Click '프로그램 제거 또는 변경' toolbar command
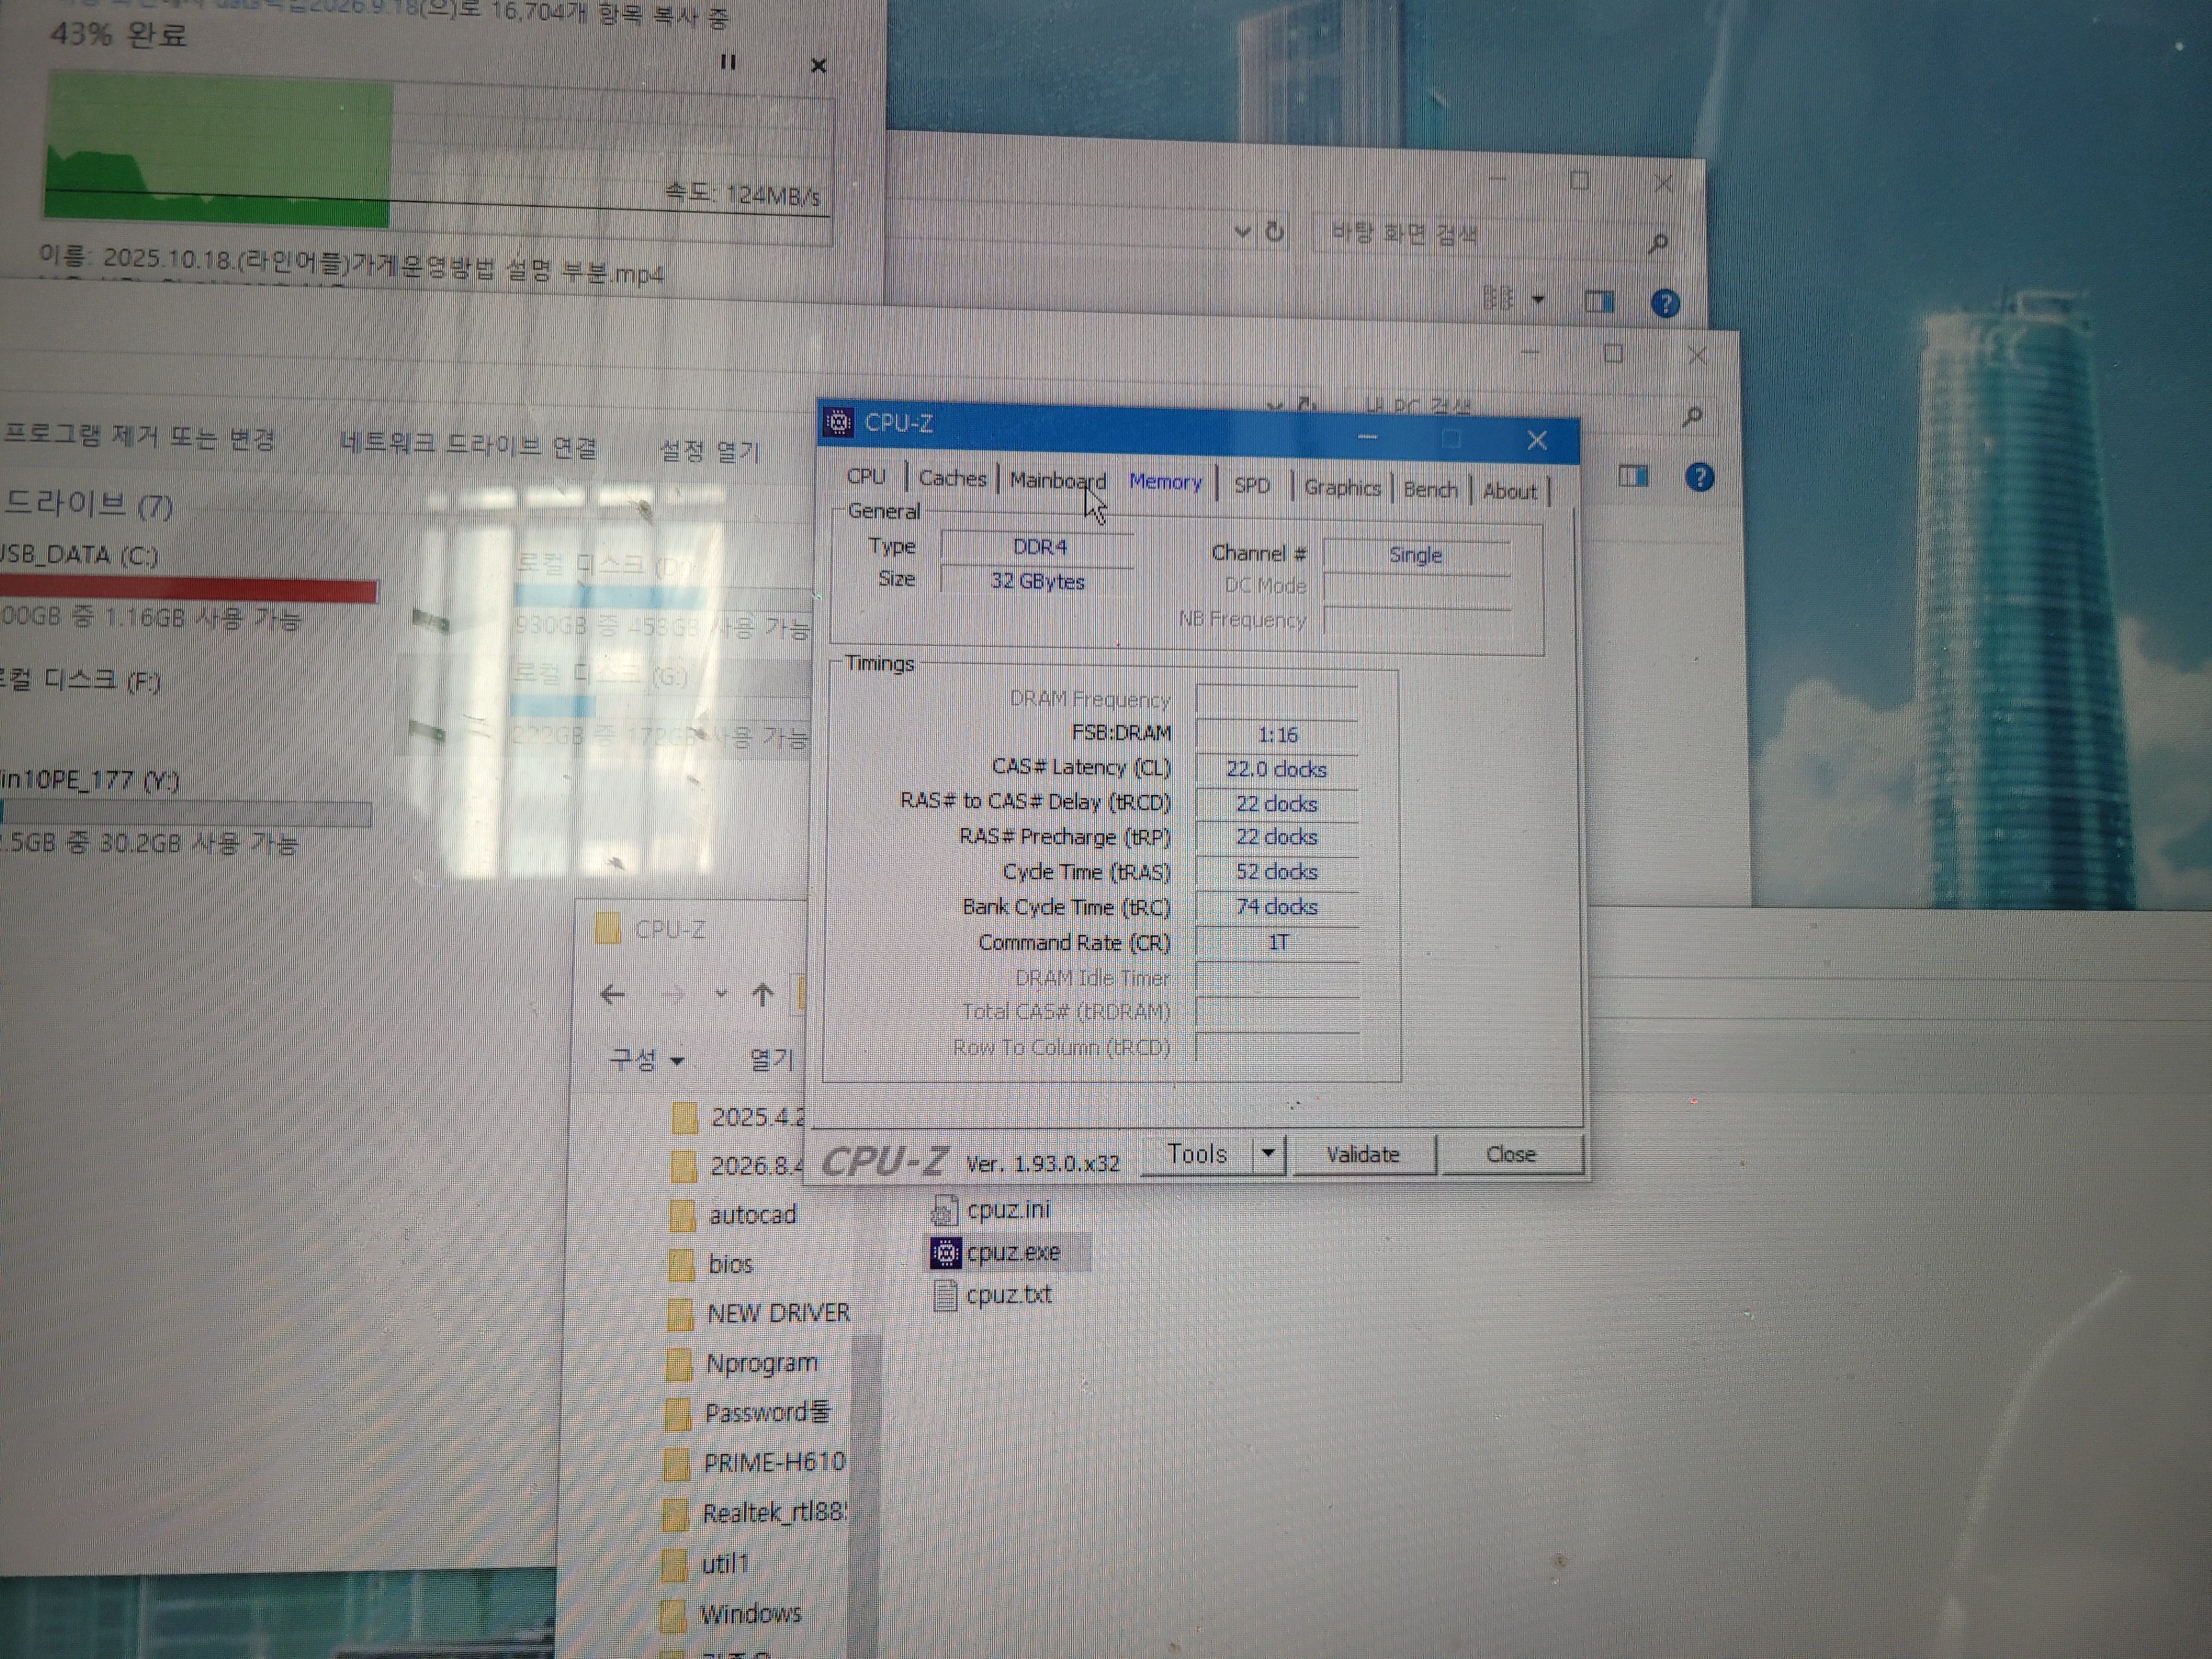The width and height of the screenshot is (2212, 1659). pyautogui.click(x=139, y=437)
